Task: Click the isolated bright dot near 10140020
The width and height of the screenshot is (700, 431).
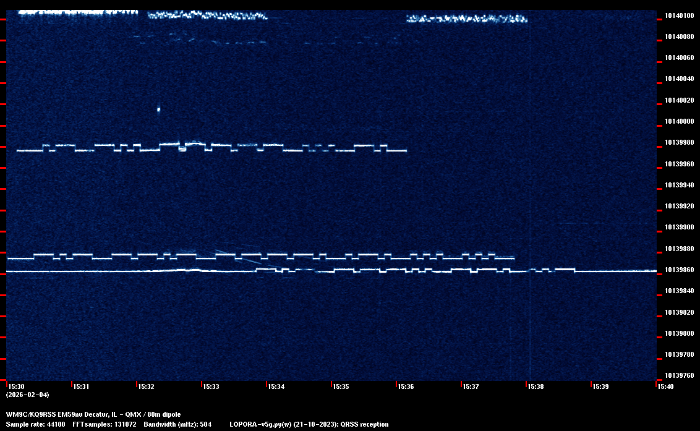Action: click(159, 109)
